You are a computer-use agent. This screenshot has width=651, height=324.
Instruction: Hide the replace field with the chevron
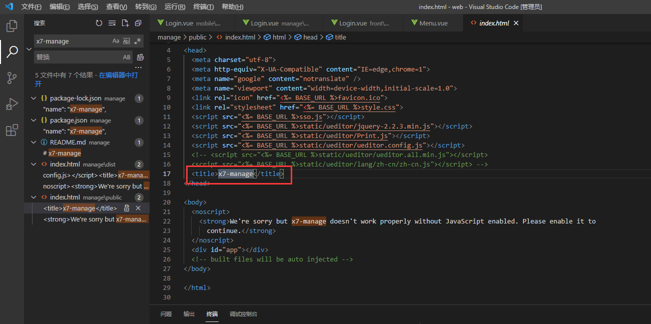[29, 49]
